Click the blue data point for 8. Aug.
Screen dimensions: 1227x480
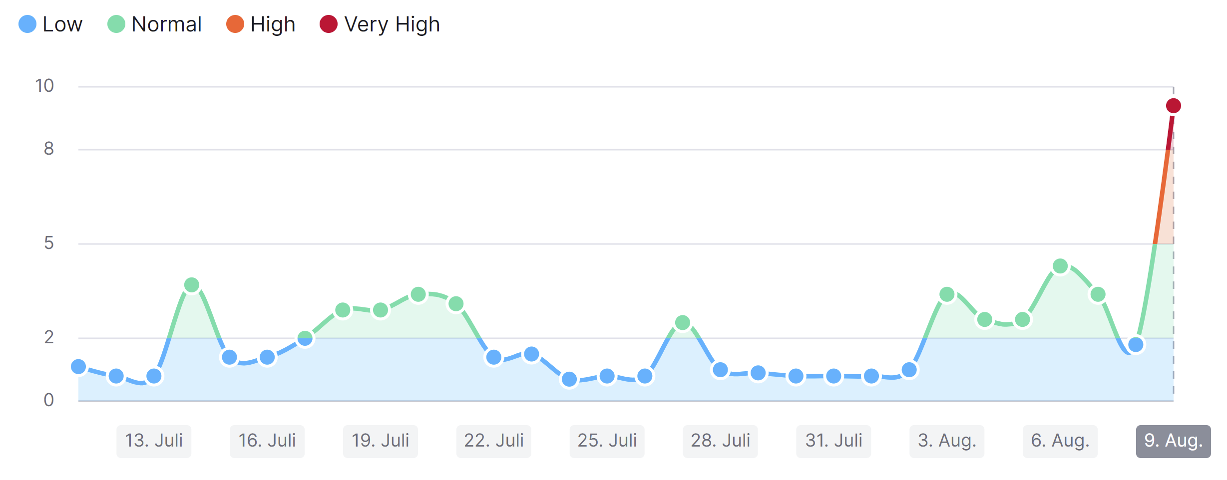point(1136,345)
